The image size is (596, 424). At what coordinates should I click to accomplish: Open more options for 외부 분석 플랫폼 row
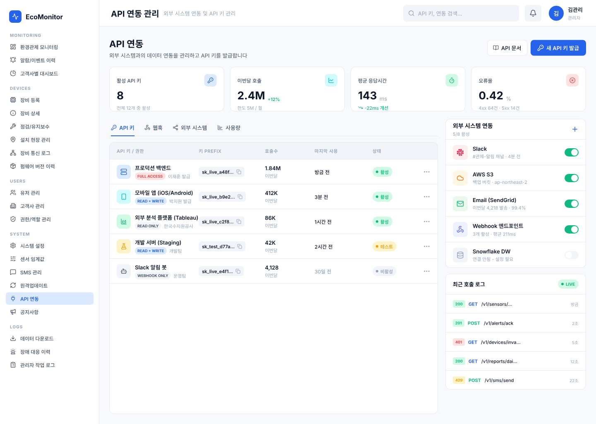click(x=427, y=222)
